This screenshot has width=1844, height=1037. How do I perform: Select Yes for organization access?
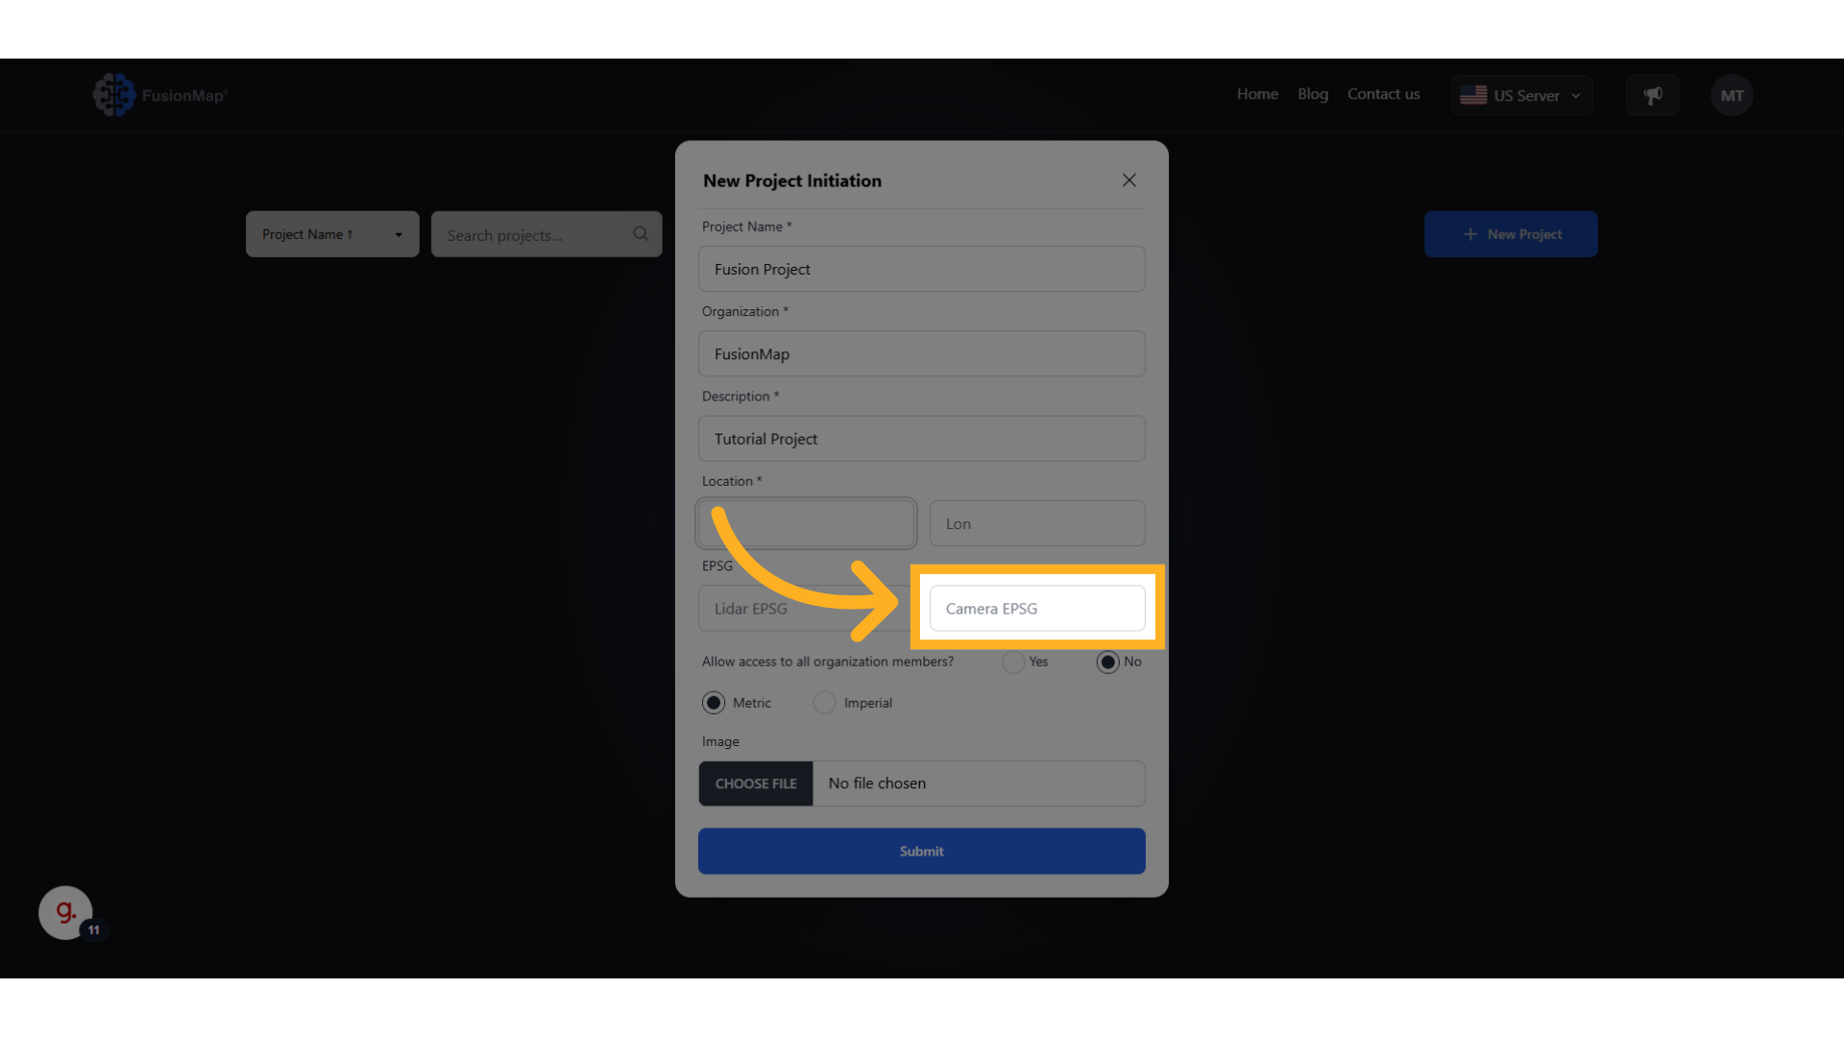1013,663
